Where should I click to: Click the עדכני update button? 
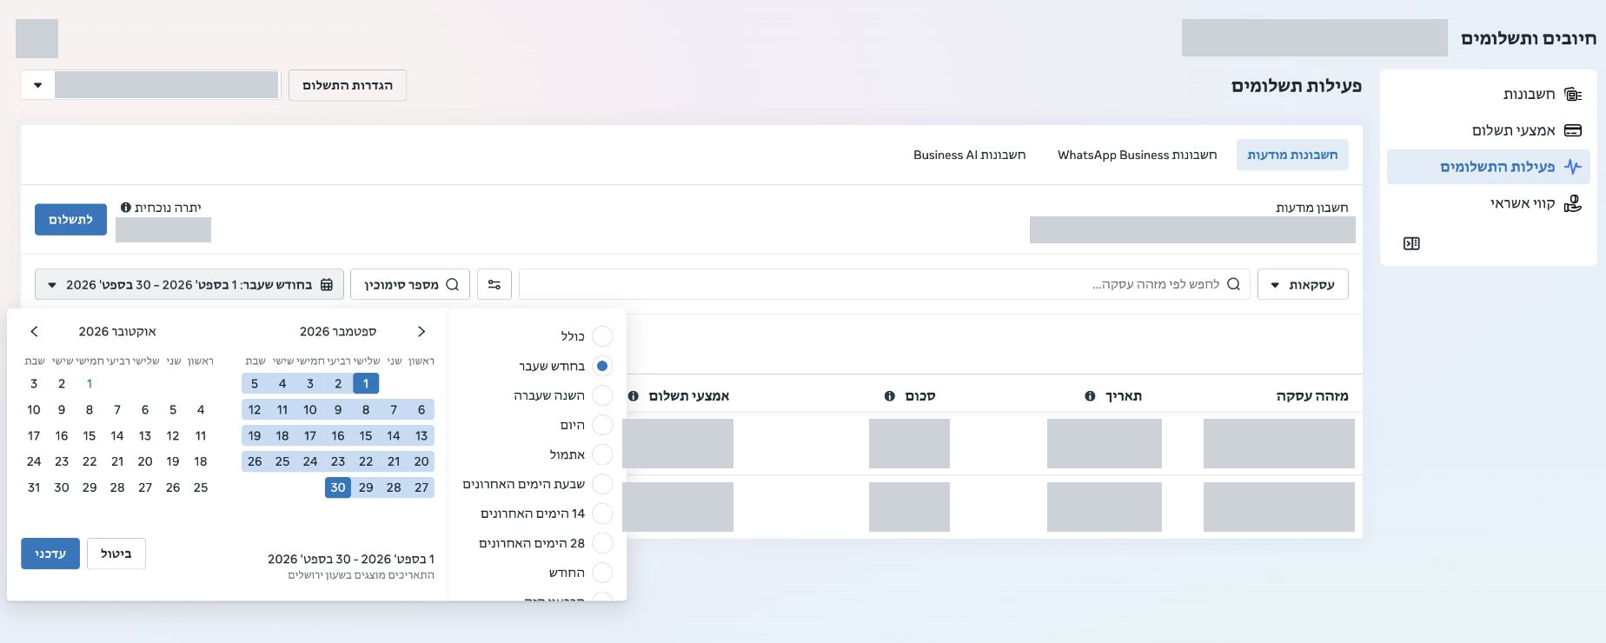pos(50,554)
